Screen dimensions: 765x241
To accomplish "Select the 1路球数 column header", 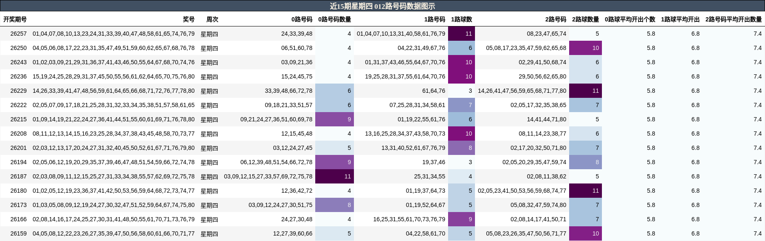I will [x=462, y=19].
